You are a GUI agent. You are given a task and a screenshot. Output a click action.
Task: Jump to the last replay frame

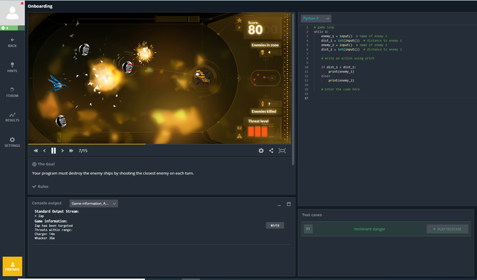71,150
